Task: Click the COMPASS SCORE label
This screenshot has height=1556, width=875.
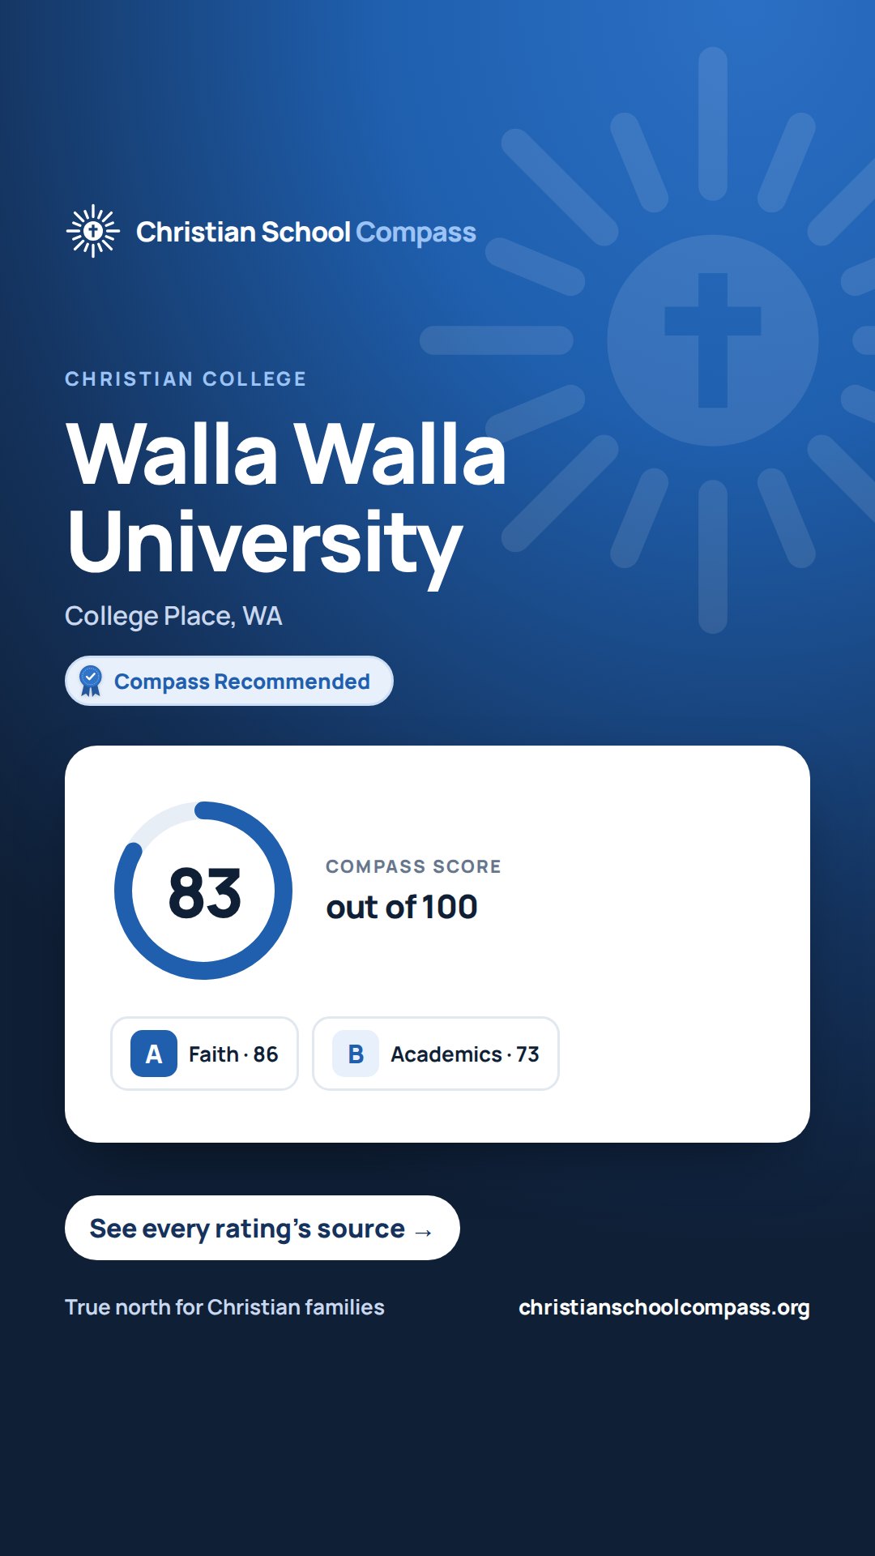Action: (x=413, y=866)
